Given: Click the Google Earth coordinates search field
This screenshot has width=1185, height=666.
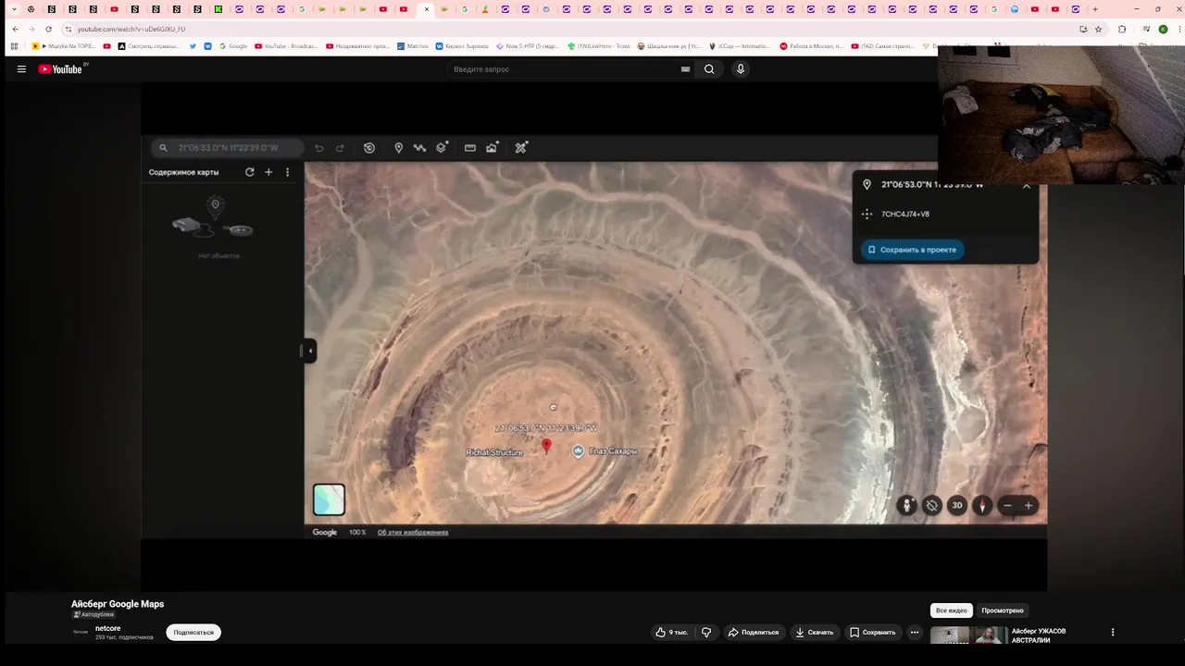Looking at the screenshot, I should [228, 148].
